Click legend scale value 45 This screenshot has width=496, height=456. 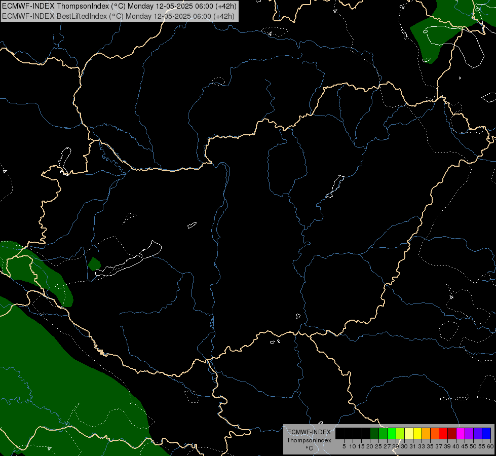coord(465,446)
